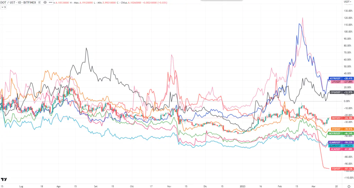Viewport: 354px width, 188px height.
Task: Click the Set label on time axis
Action: click(x=96, y=186)
